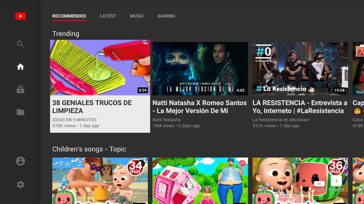This screenshot has width=364, height=204.
Task: Click the 8:59 duration badge
Action: point(143,90)
